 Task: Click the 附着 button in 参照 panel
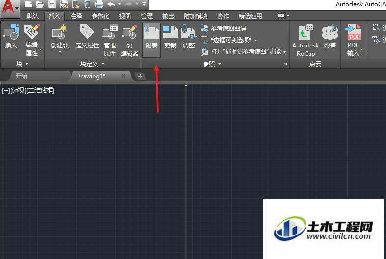[152, 40]
